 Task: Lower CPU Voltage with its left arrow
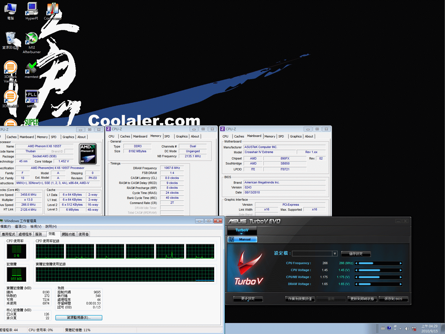coord(356,270)
